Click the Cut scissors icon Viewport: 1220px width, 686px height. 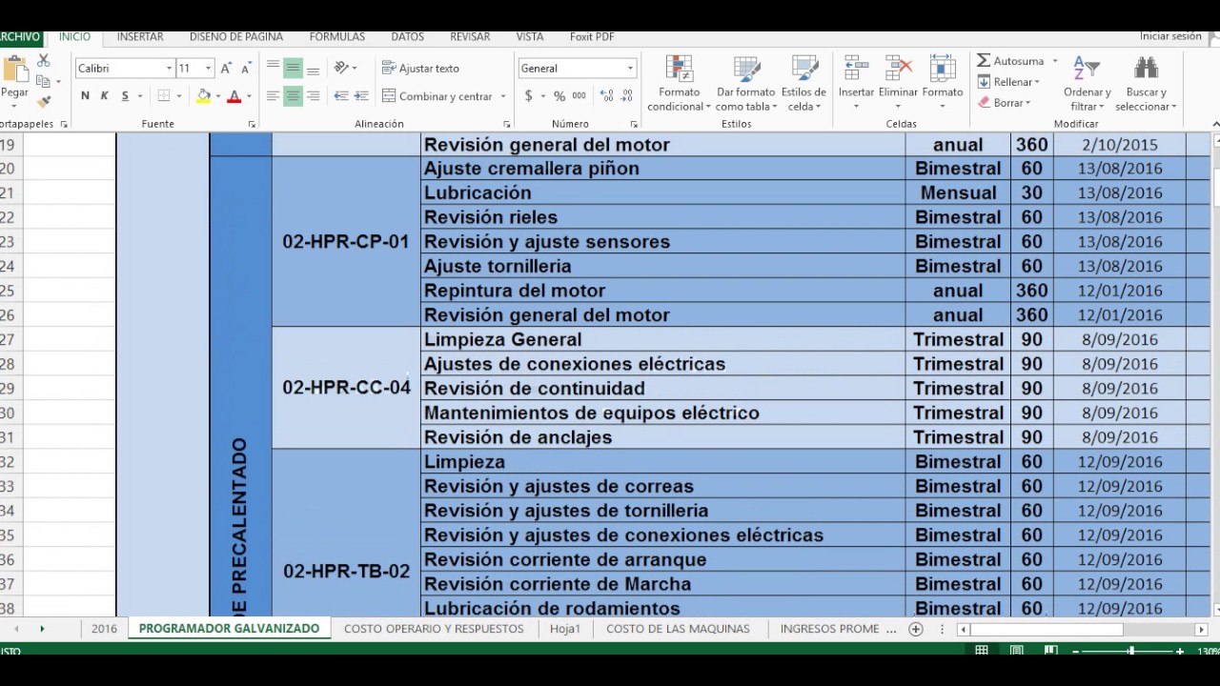[x=44, y=61]
